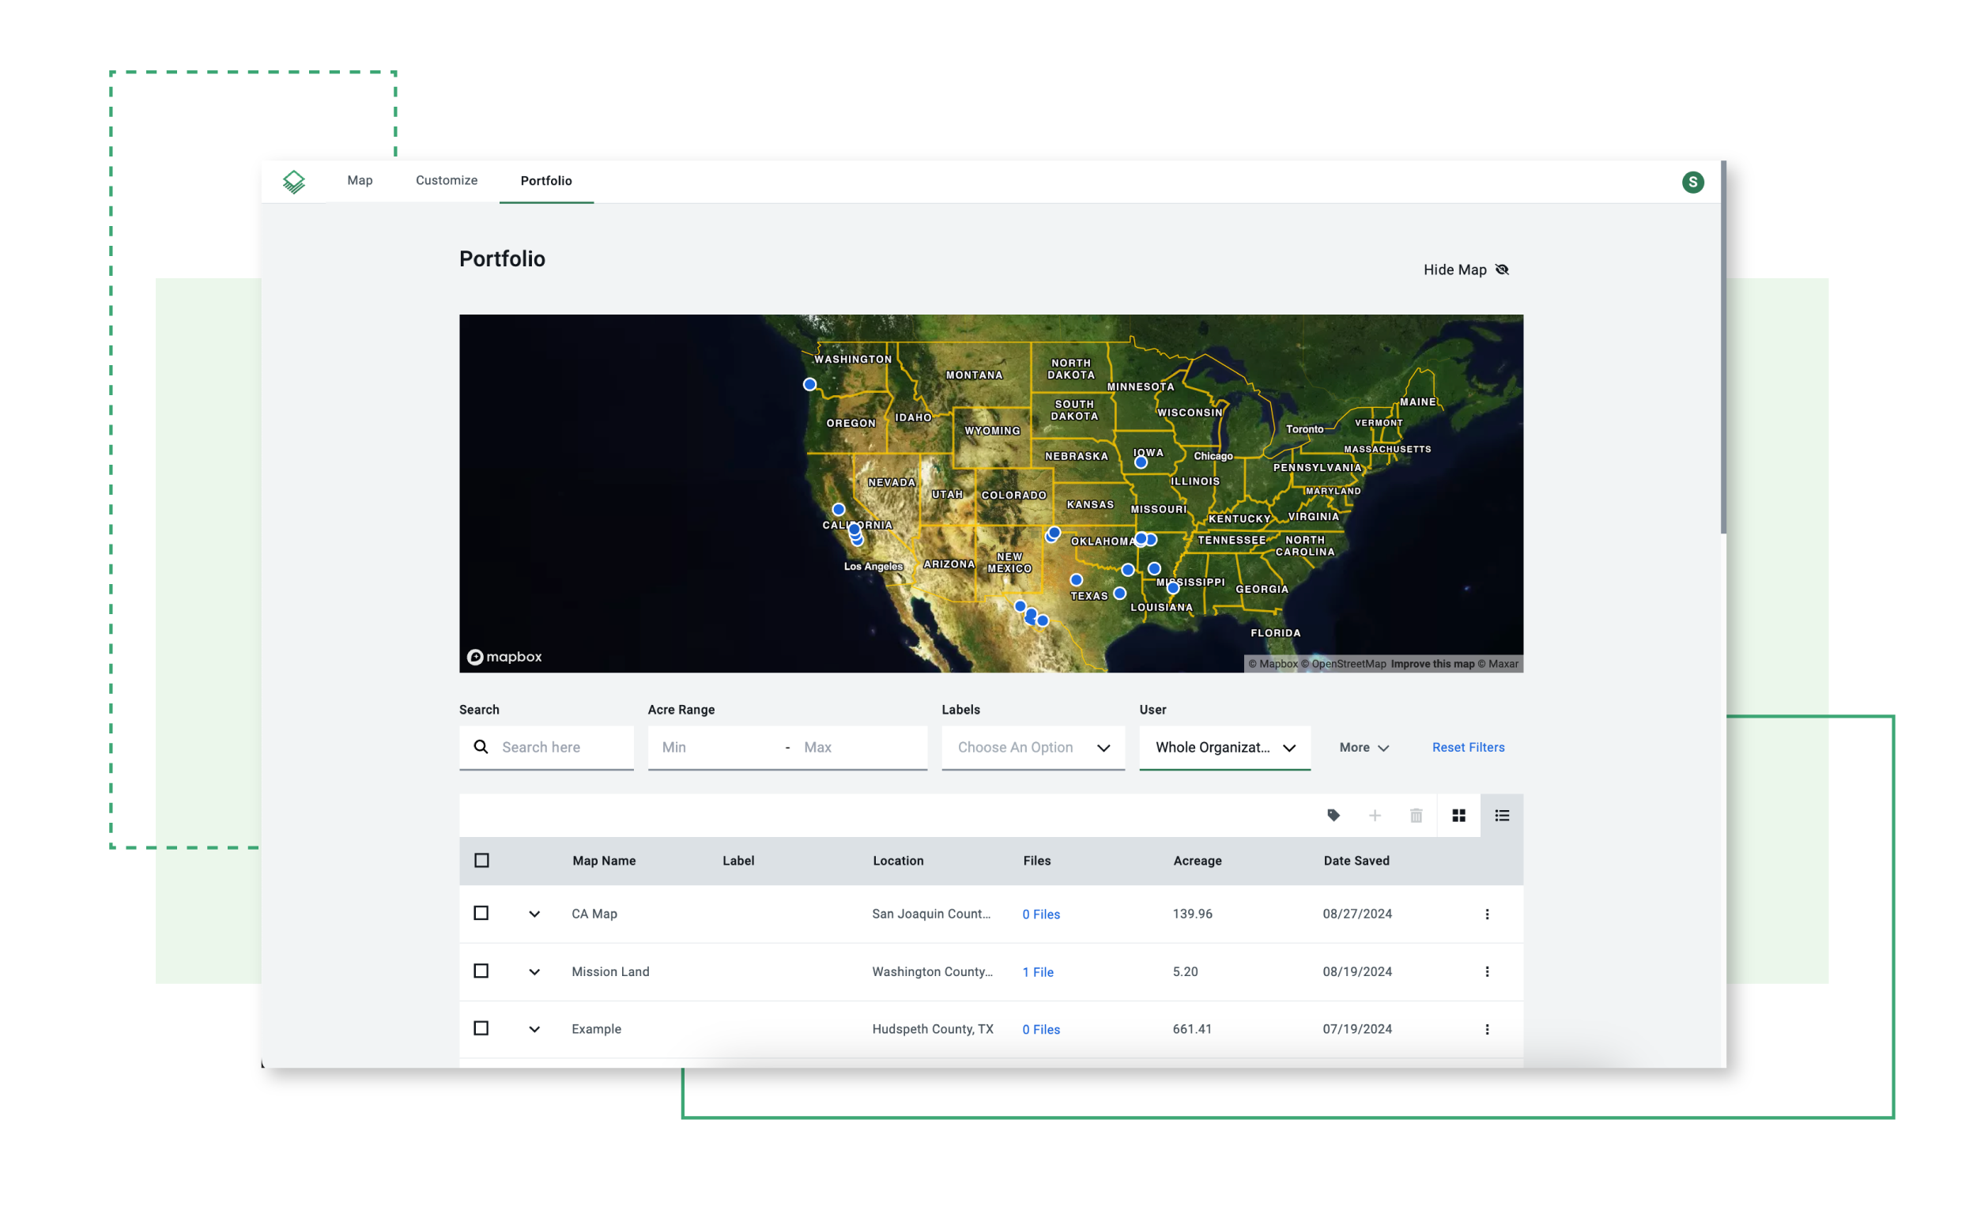Click the Reset Filters link
The image size is (1988, 1229).
1468,747
